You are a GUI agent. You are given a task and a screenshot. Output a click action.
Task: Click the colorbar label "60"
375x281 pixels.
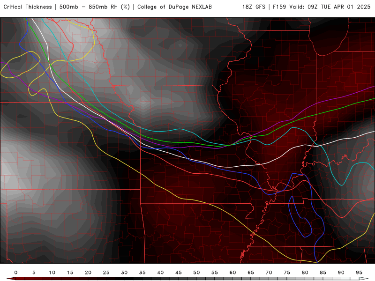click(232, 273)
